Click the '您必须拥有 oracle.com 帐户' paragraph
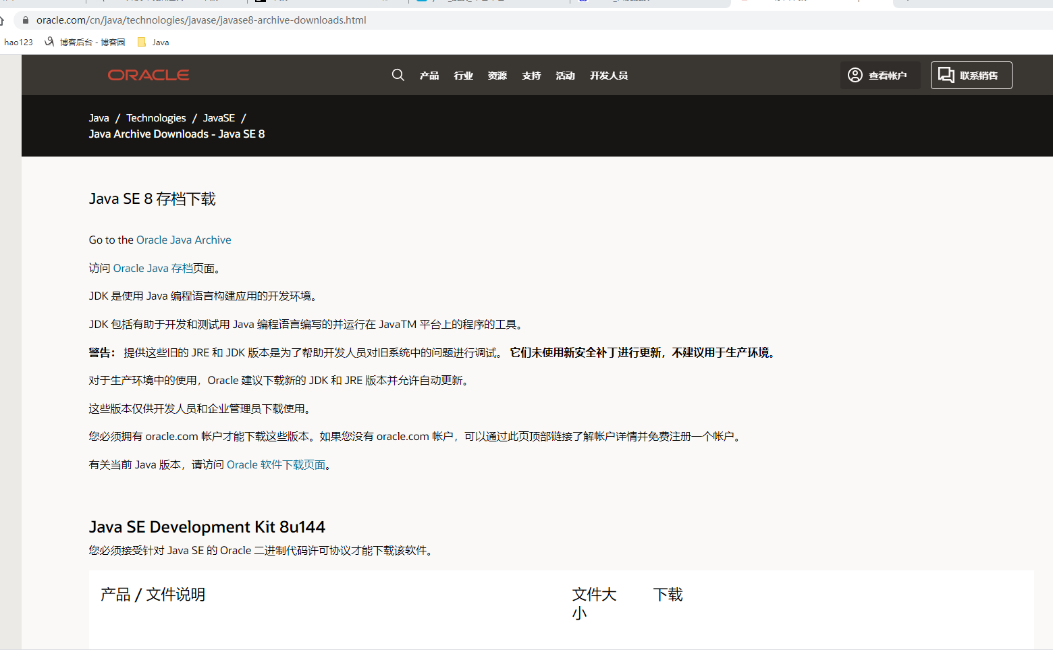The height and width of the screenshot is (650, 1053). tap(416, 436)
